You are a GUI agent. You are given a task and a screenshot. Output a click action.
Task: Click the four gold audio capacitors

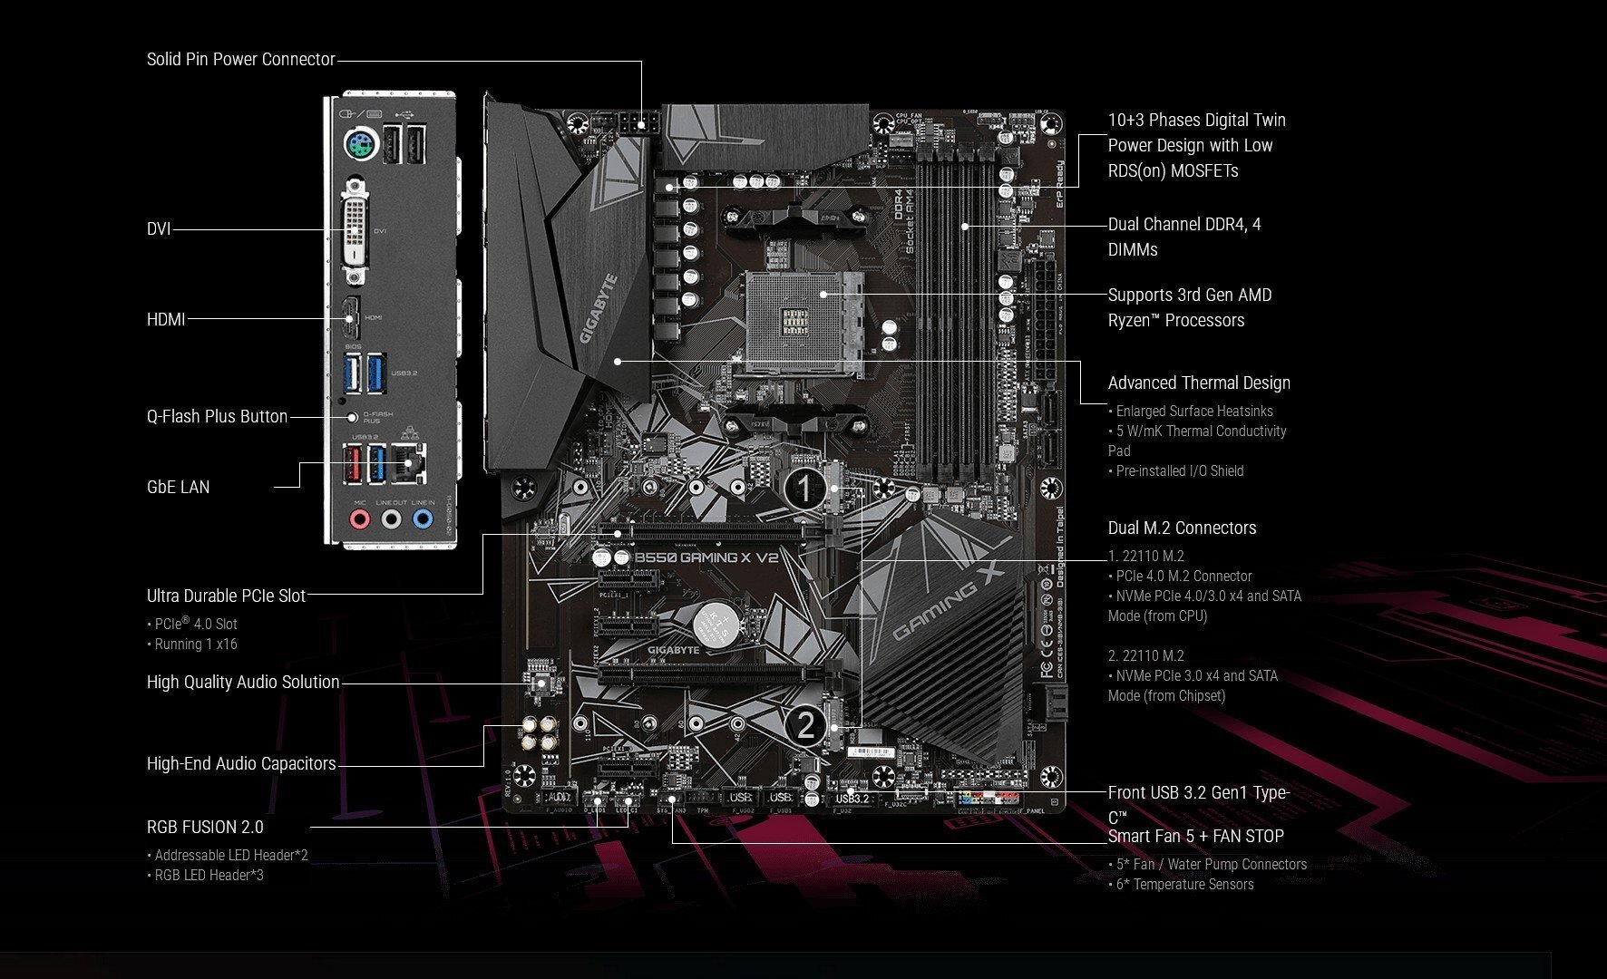[x=539, y=733]
